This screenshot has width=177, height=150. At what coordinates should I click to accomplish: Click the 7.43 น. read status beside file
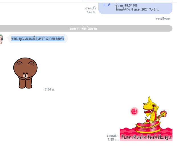pyautogui.click(x=91, y=10)
